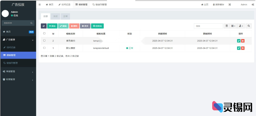Image resolution: width=256 pixels, height=116 pixels.
Task: Click the 状态 column header
Action: pyautogui.click(x=130, y=34)
